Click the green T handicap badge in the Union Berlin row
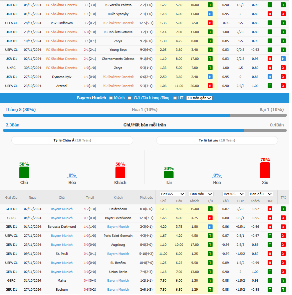 (270, 272)
